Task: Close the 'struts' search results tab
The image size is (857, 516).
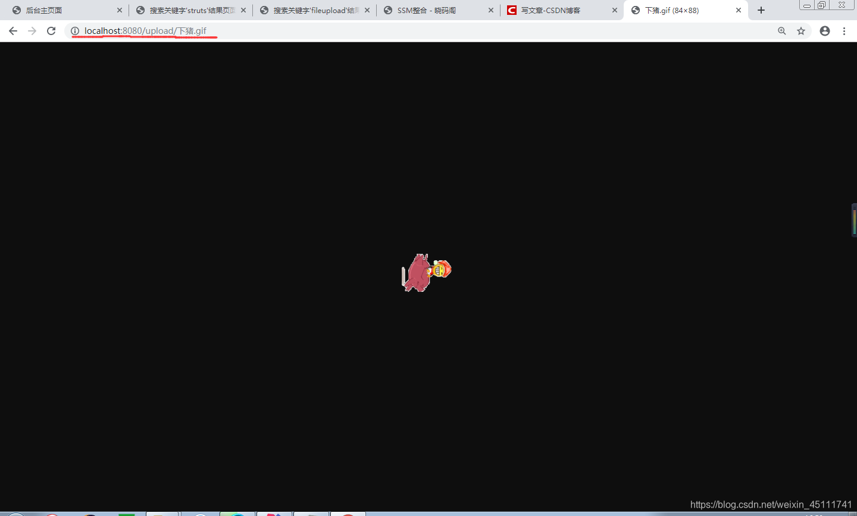Action: click(243, 10)
